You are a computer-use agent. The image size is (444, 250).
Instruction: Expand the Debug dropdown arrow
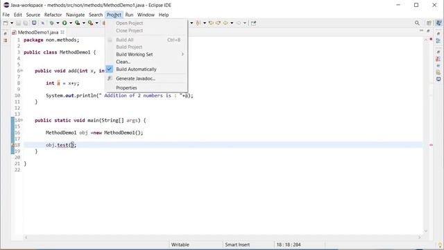58,23
